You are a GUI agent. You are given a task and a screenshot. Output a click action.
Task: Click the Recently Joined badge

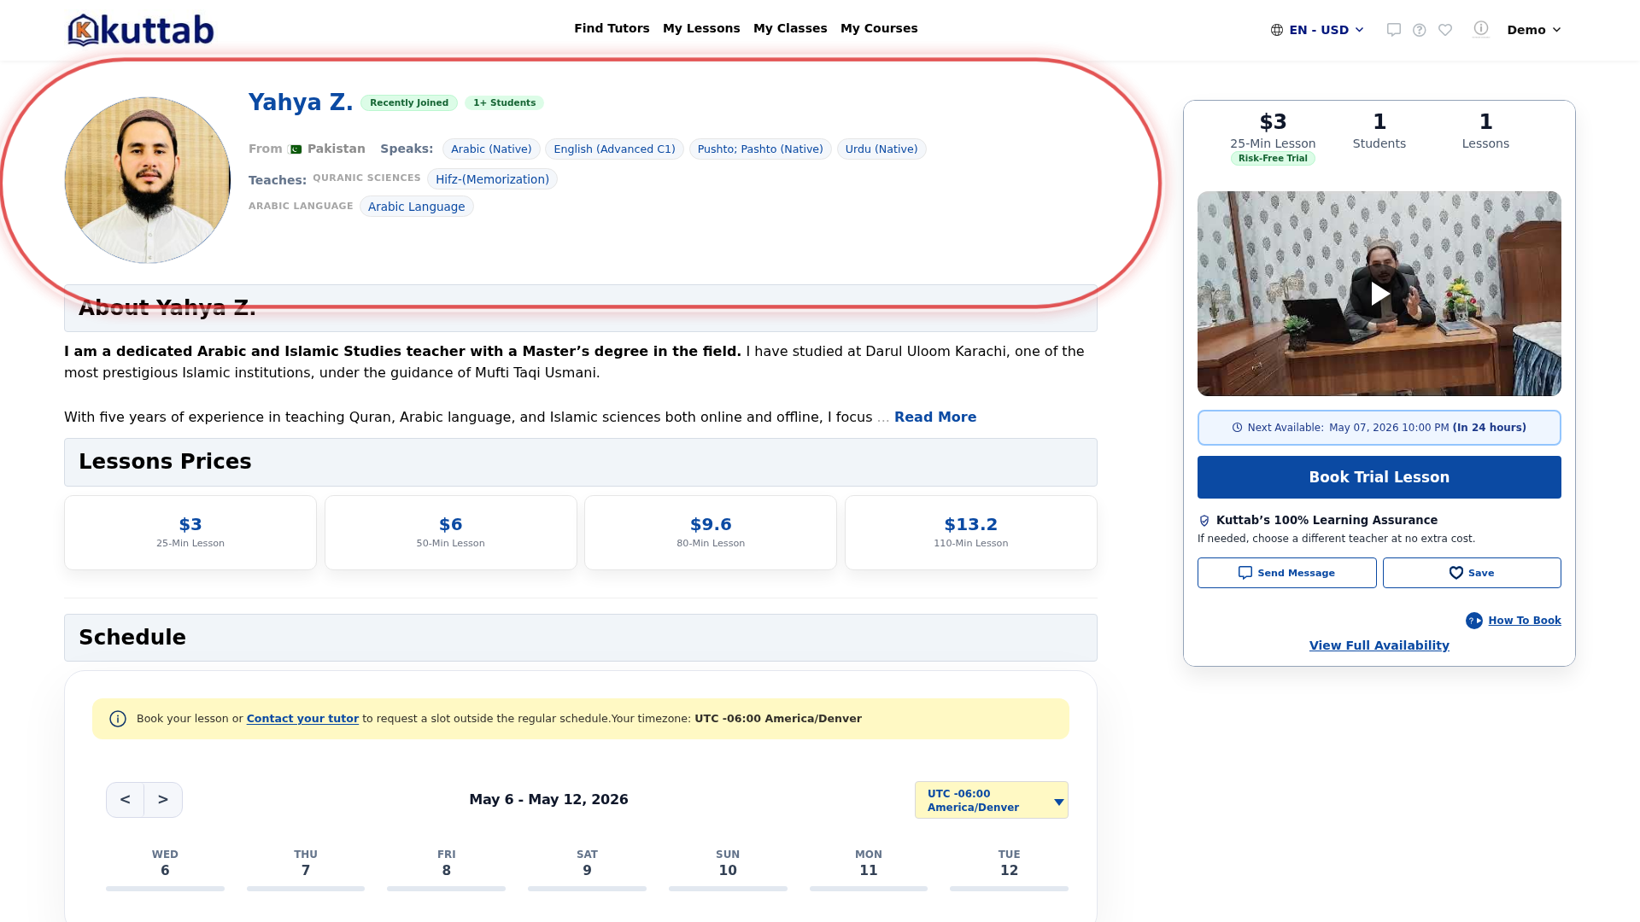click(x=409, y=102)
